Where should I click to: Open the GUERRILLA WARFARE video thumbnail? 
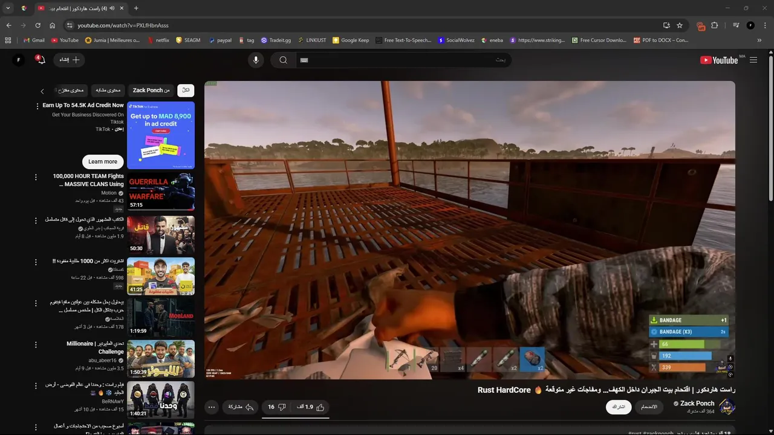(161, 192)
